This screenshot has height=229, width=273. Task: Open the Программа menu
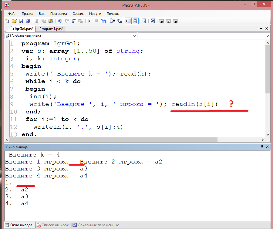click(59, 14)
